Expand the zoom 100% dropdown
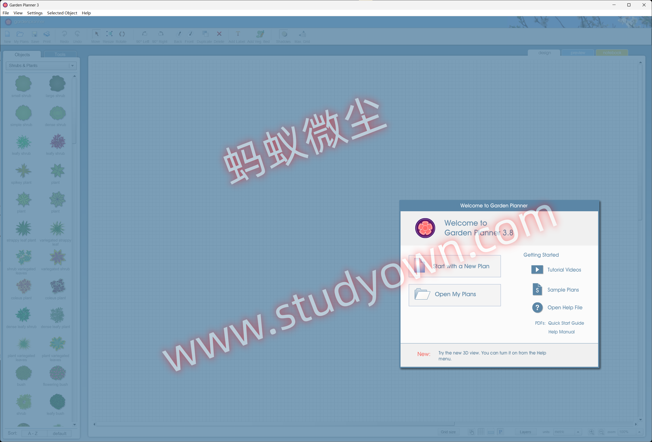The image size is (652, 442). click(x=639, y=432)
